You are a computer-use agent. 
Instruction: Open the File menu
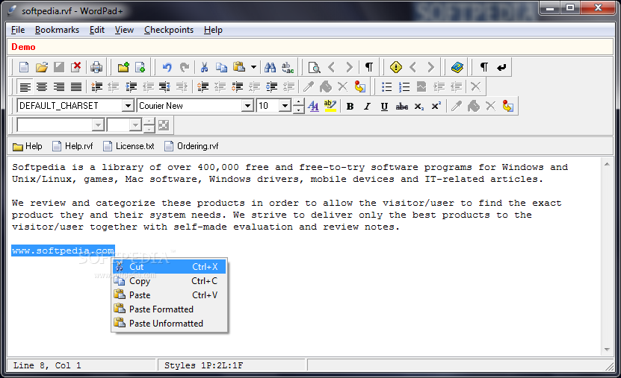(x=18, y=30)
